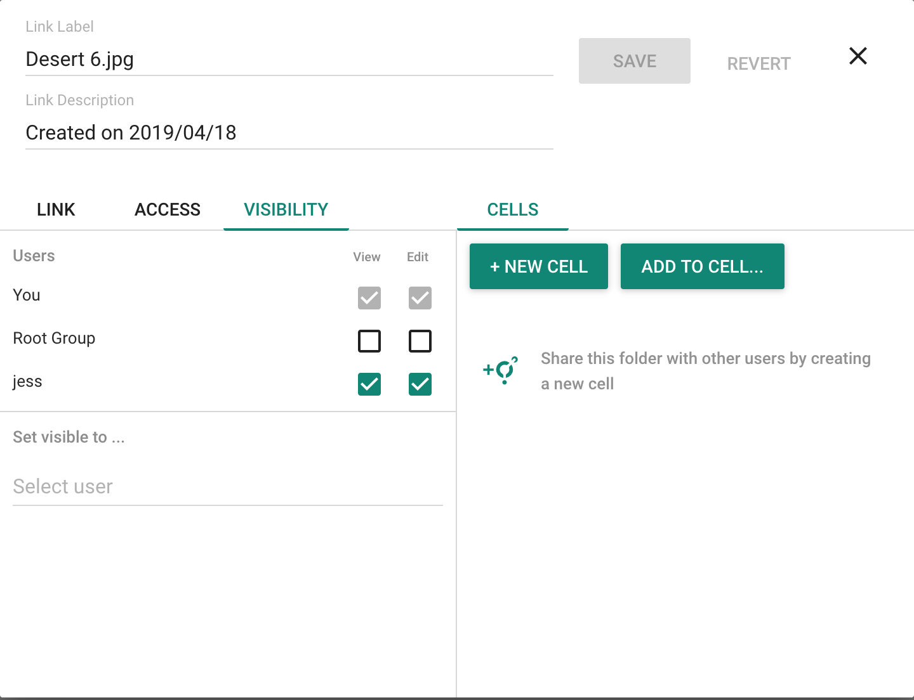Edit the Link Label field Desert 6.jpg
This screenshot has width=914, height=700.
289,60
